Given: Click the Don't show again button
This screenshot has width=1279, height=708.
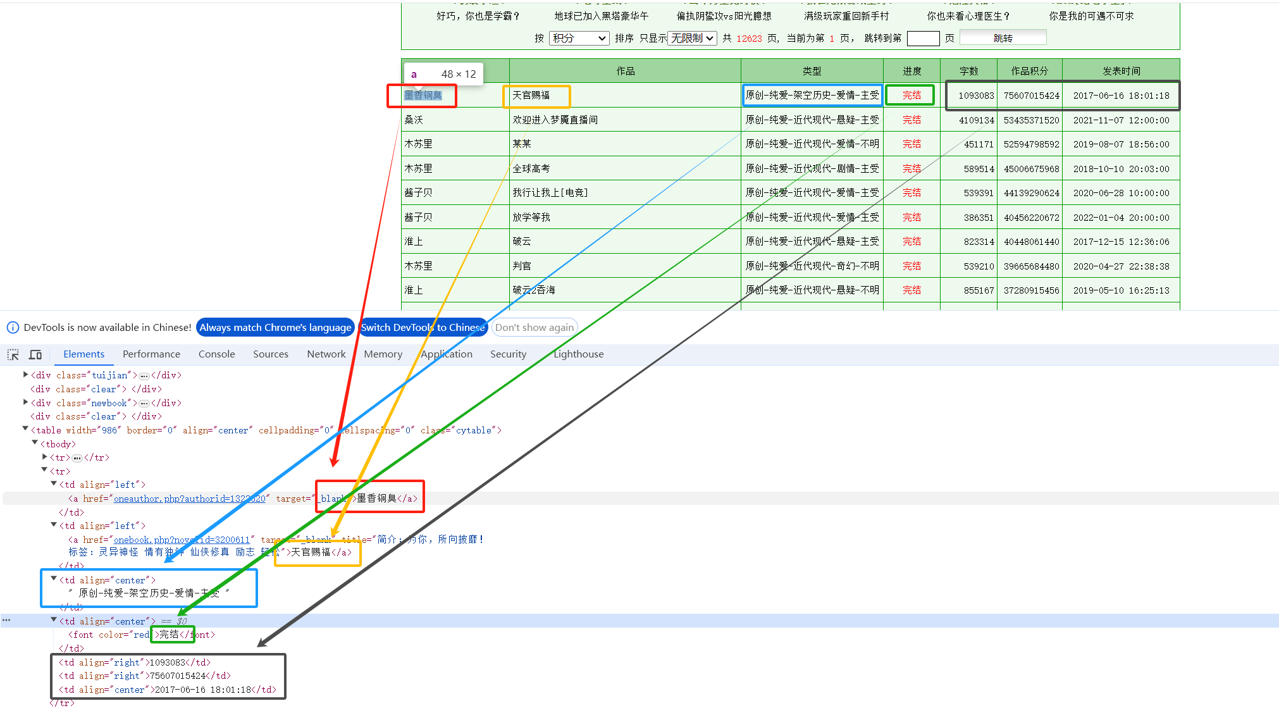Looking at the screenshot, I should pos(534,328).
